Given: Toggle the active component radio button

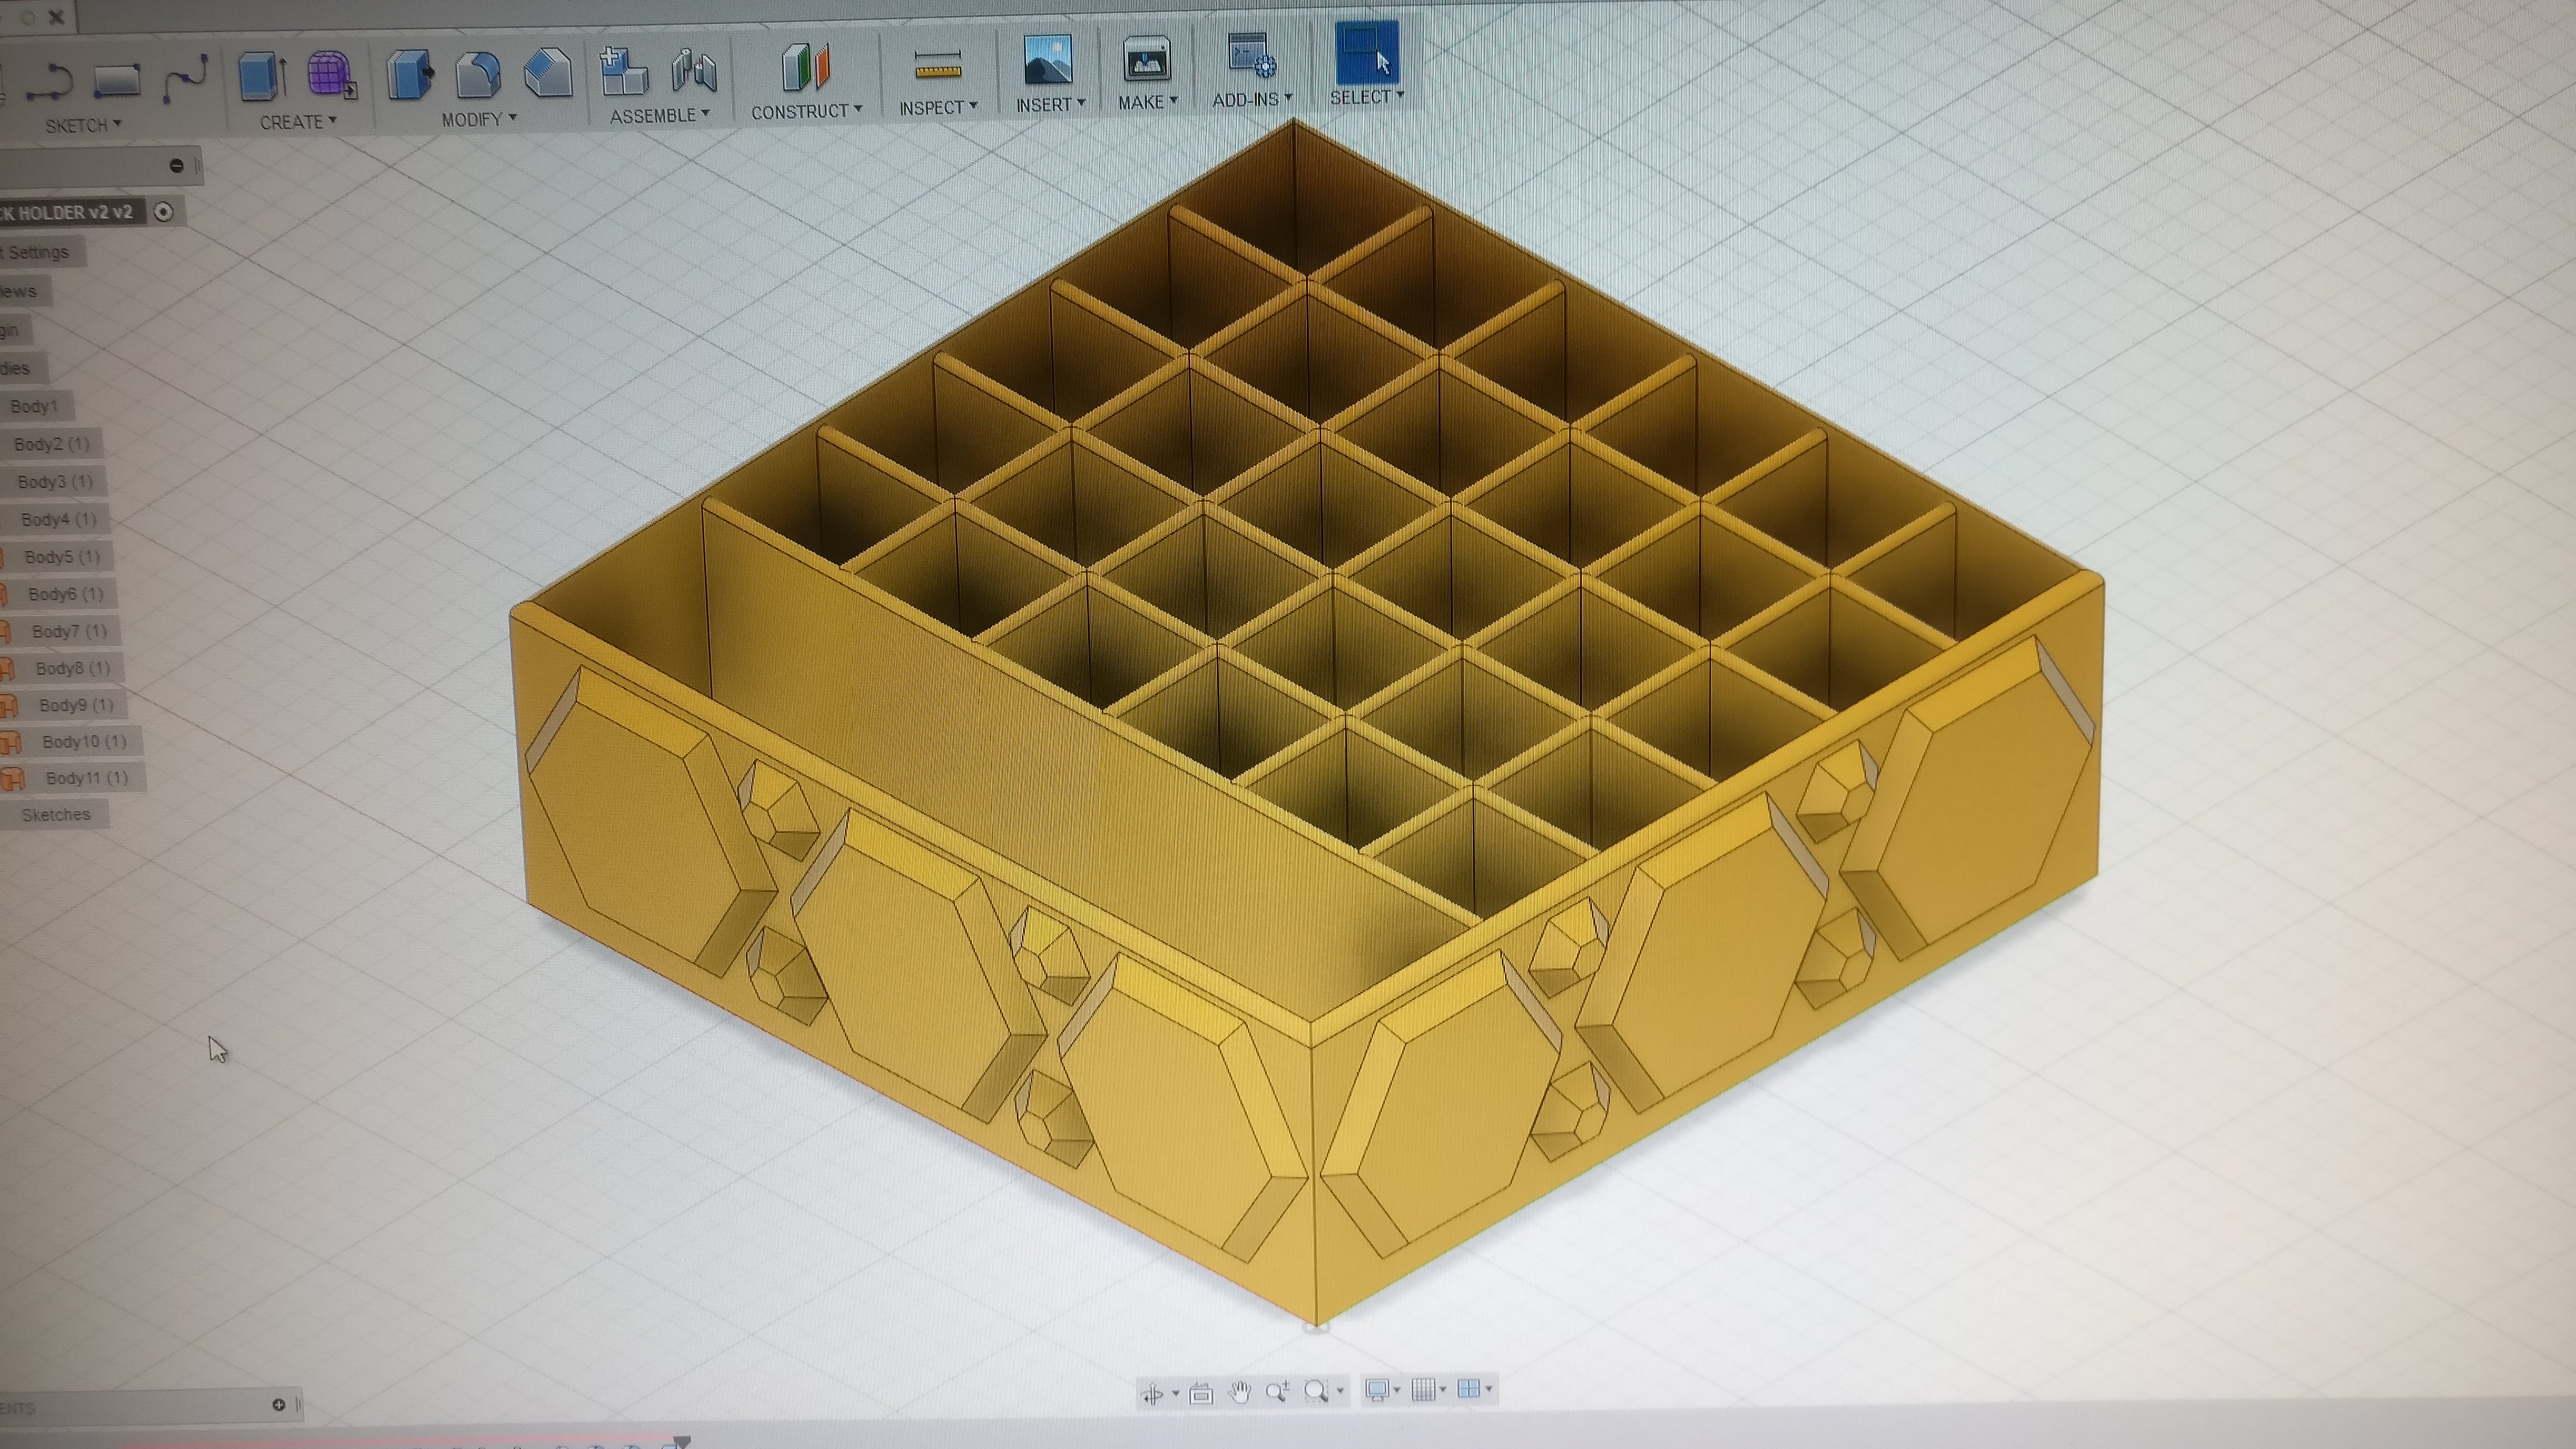Looking at the screenshot, I should tap(165, 211).
